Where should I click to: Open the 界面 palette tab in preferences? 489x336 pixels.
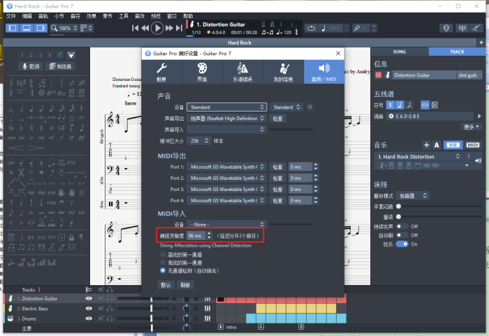coord(202,72)
